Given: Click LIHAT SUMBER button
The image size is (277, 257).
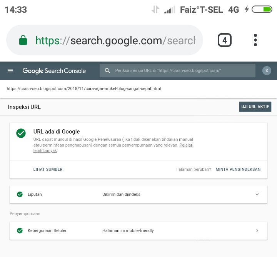Looking at the screenshot, I should point(48,169).
